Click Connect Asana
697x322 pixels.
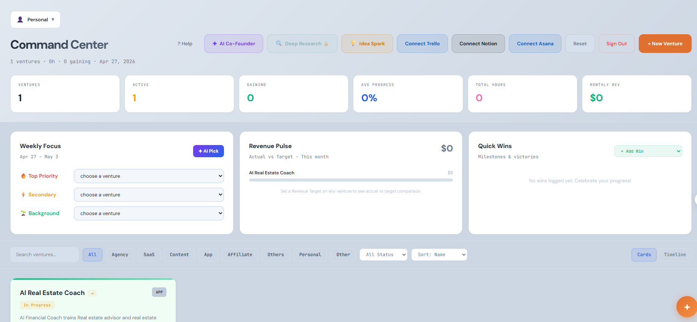535,44
